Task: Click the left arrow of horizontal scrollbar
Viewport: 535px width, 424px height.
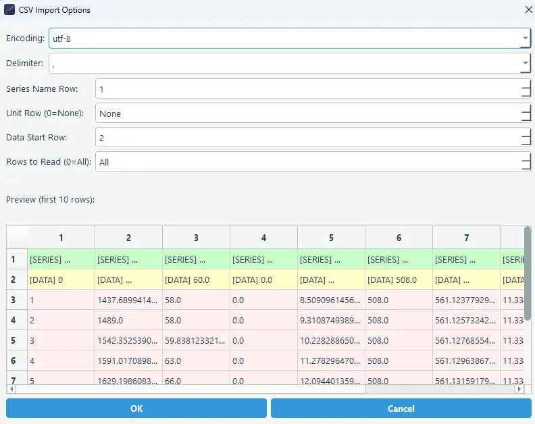Action: coord(11,389)
